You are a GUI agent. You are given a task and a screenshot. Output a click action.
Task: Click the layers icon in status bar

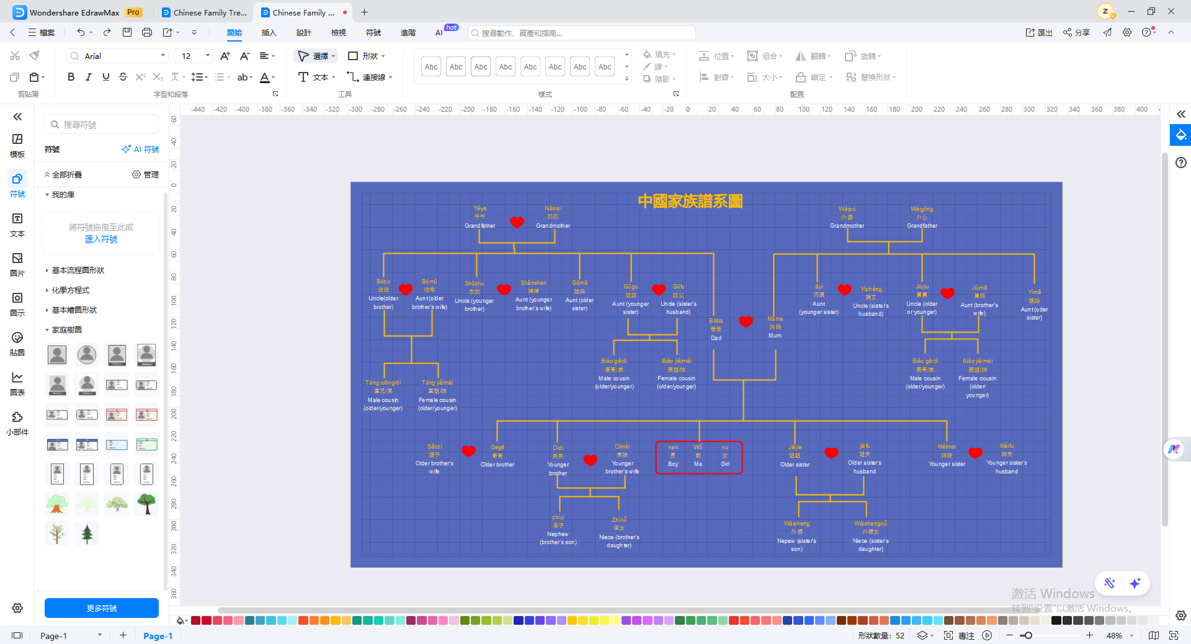922,635
